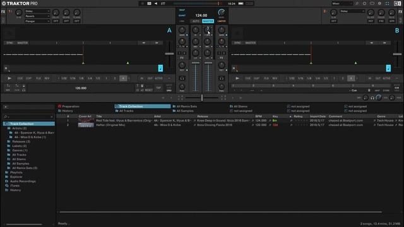The image size is (404, 227).
Task: Open the Reverb effect dropdown
Action: pos(37,16)
